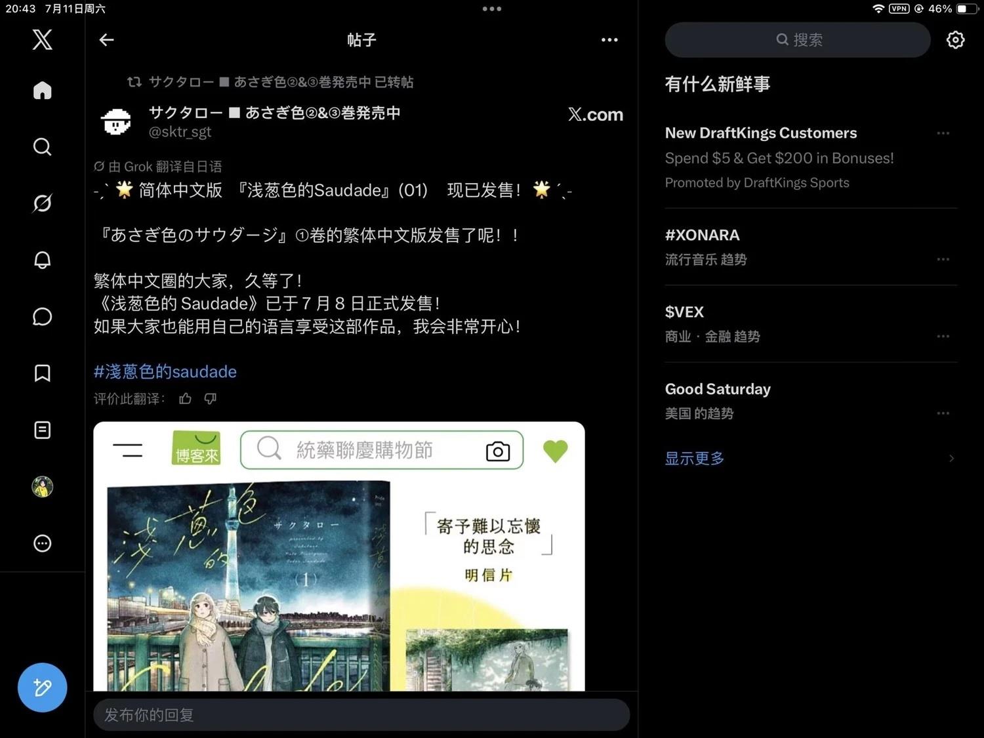Viewport: 984px width, 738px height.
Task: Open notifications bell icon
Action: pyautogui.click(x=43, y=260)
